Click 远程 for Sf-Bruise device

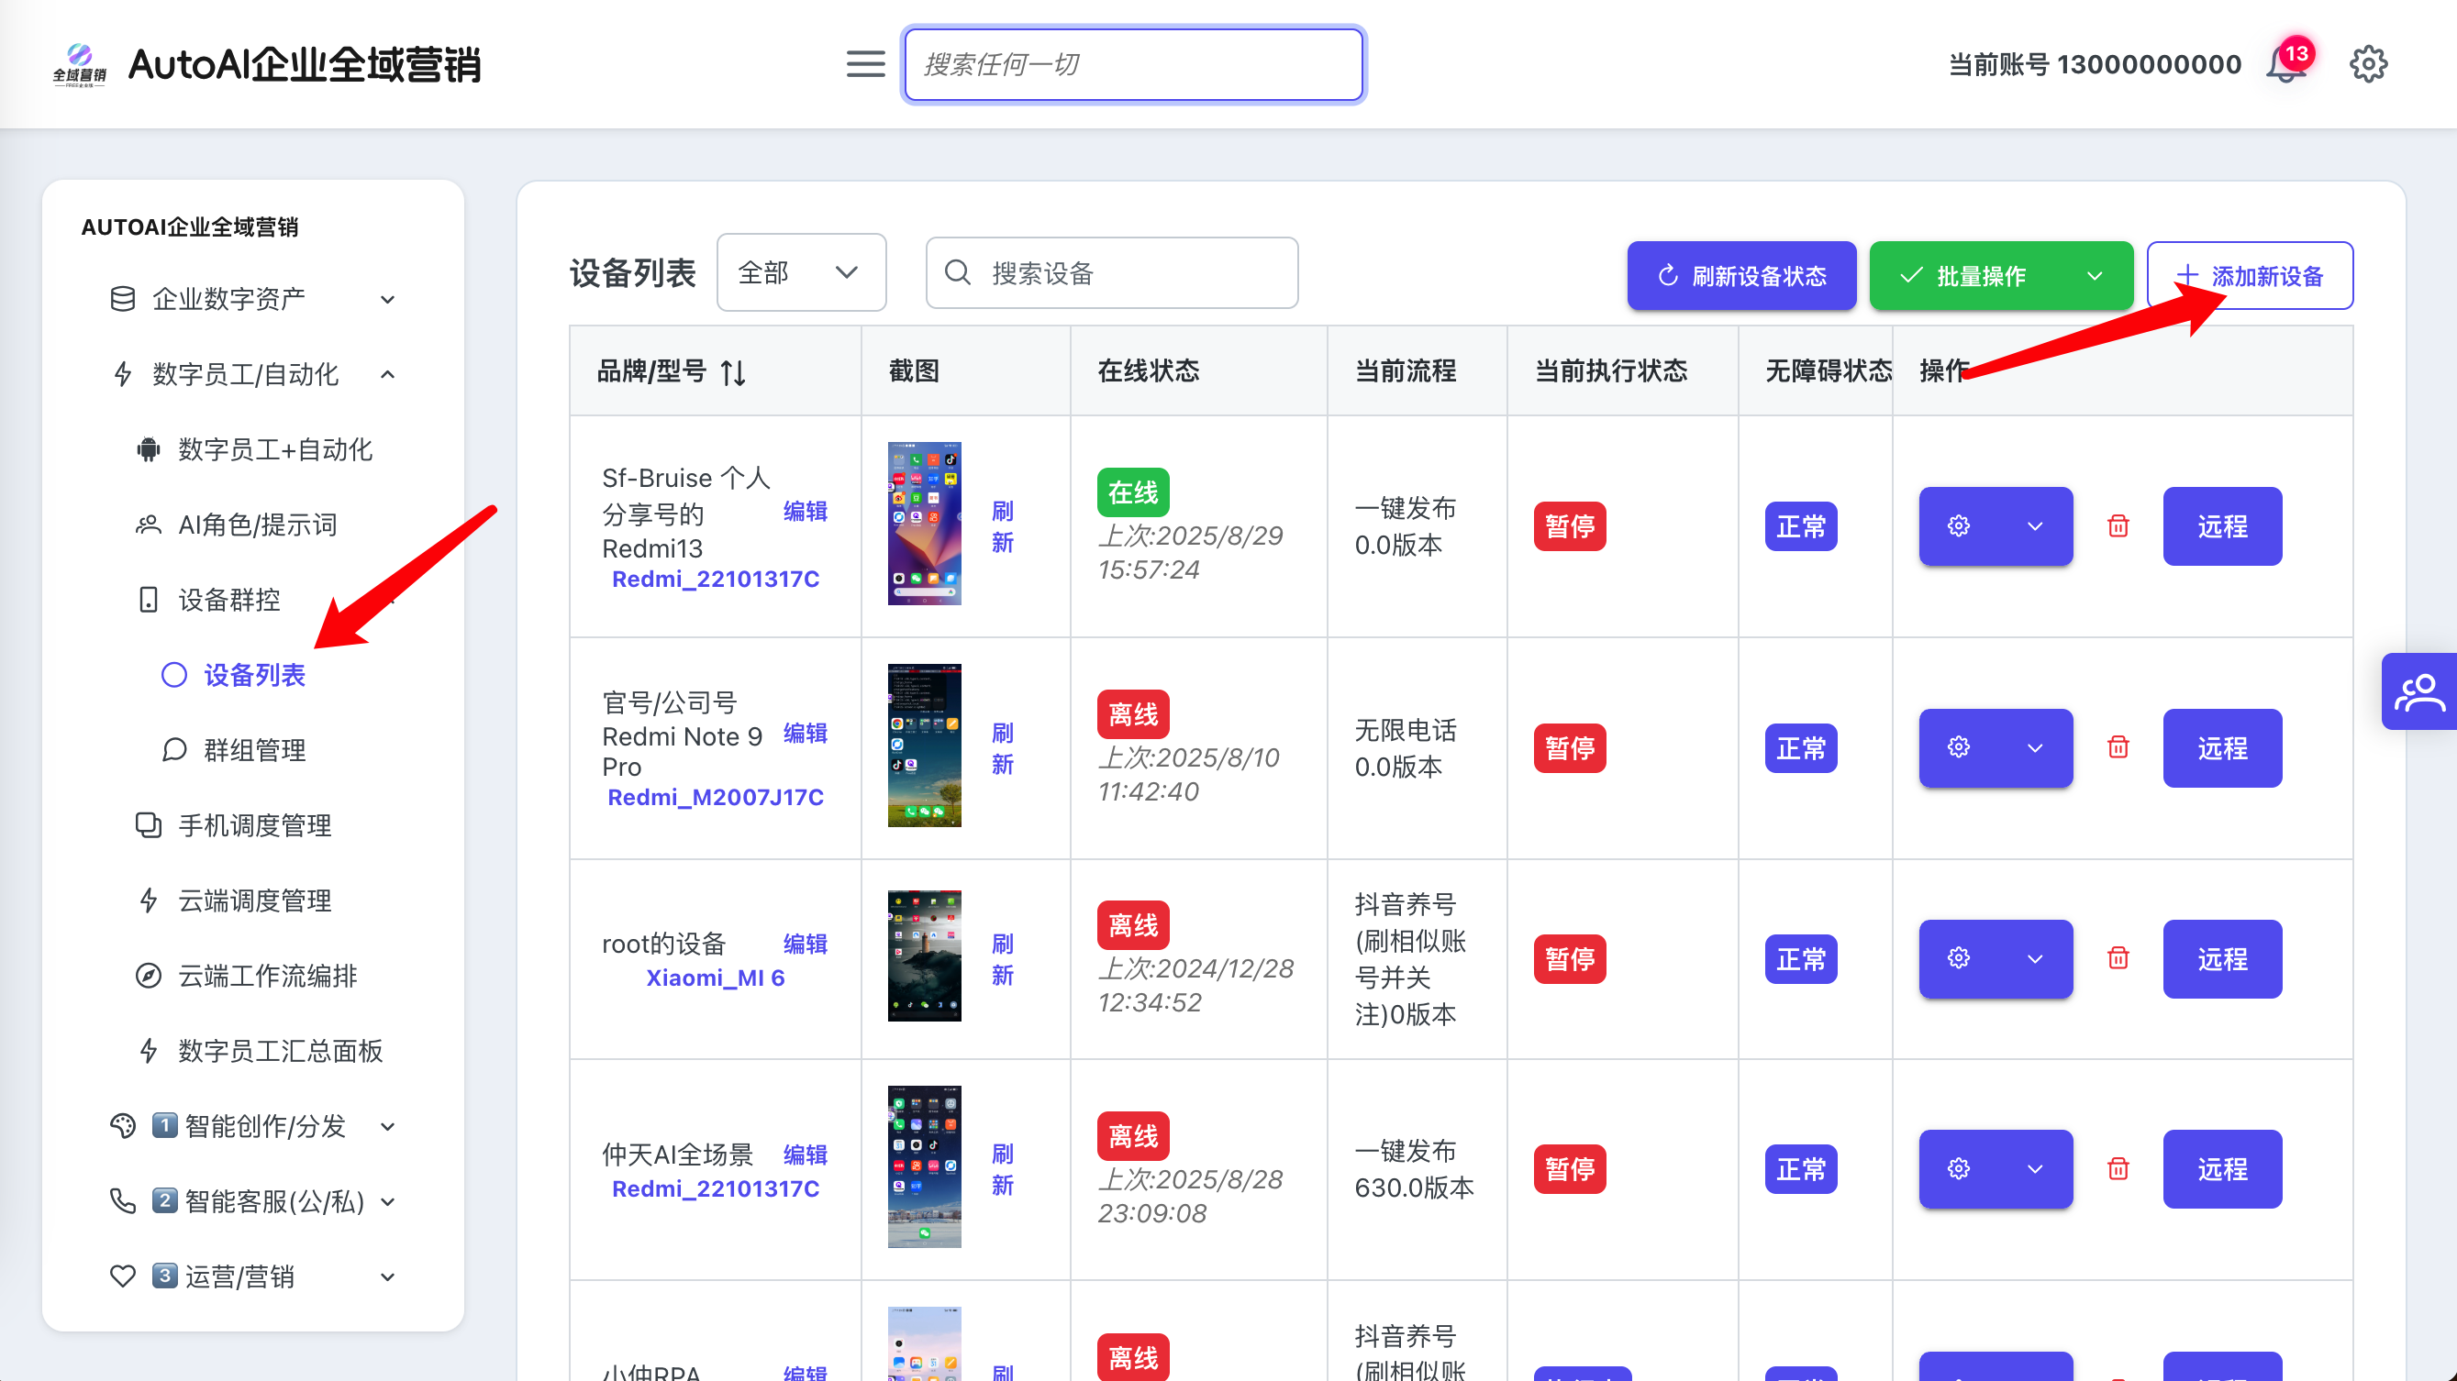pyautogui.click(x=2222, y=526)
